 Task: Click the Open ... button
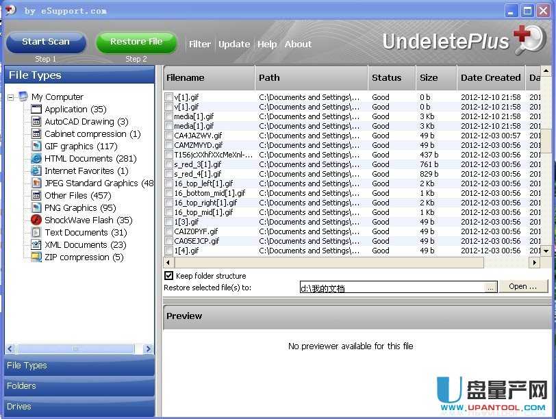click(523, 286)
